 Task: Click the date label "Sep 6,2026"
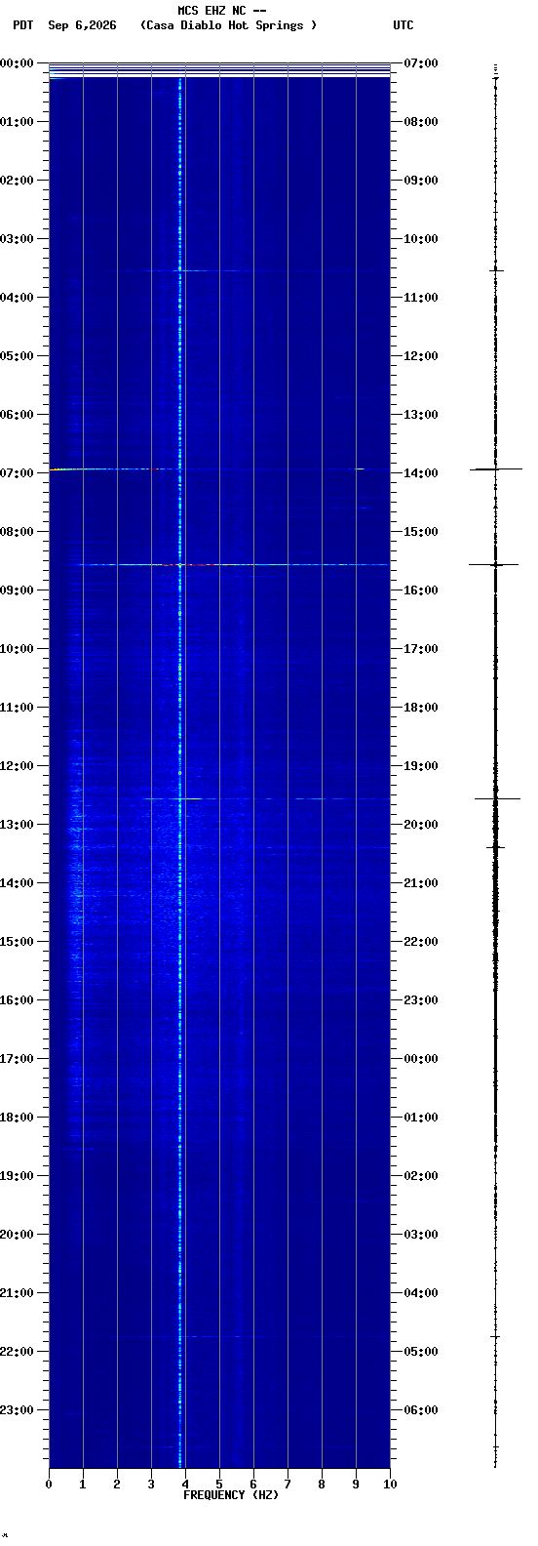tap(82, 25)
